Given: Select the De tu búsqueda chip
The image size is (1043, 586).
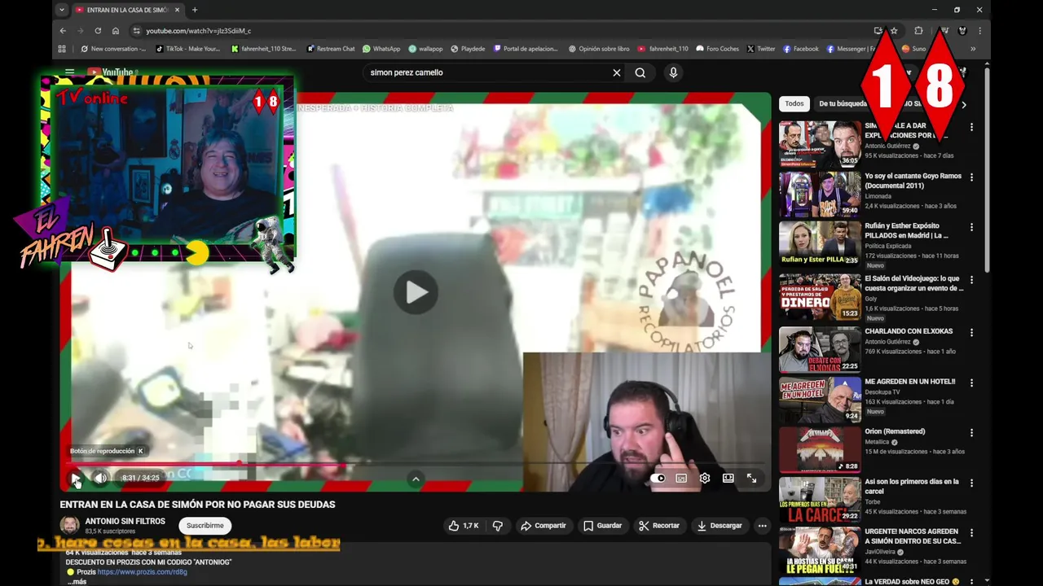Looking at the screenshot, I should pos(843,104).
